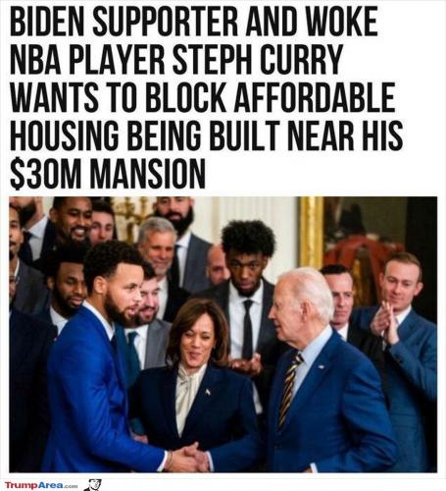This screenshot has height=491, width=446.
Task: Select the headline word "MANSION"
Action: coord(148,174)
